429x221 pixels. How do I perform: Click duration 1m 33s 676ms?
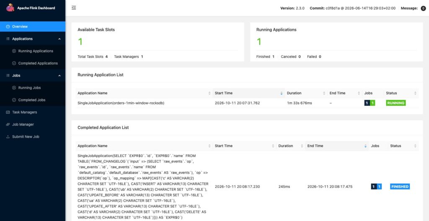(x=299, y=103)
